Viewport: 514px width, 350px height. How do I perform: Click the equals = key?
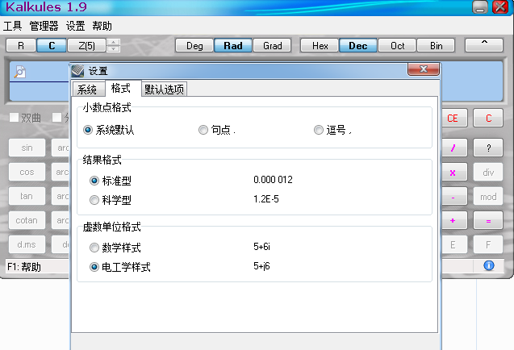(488, 220)
